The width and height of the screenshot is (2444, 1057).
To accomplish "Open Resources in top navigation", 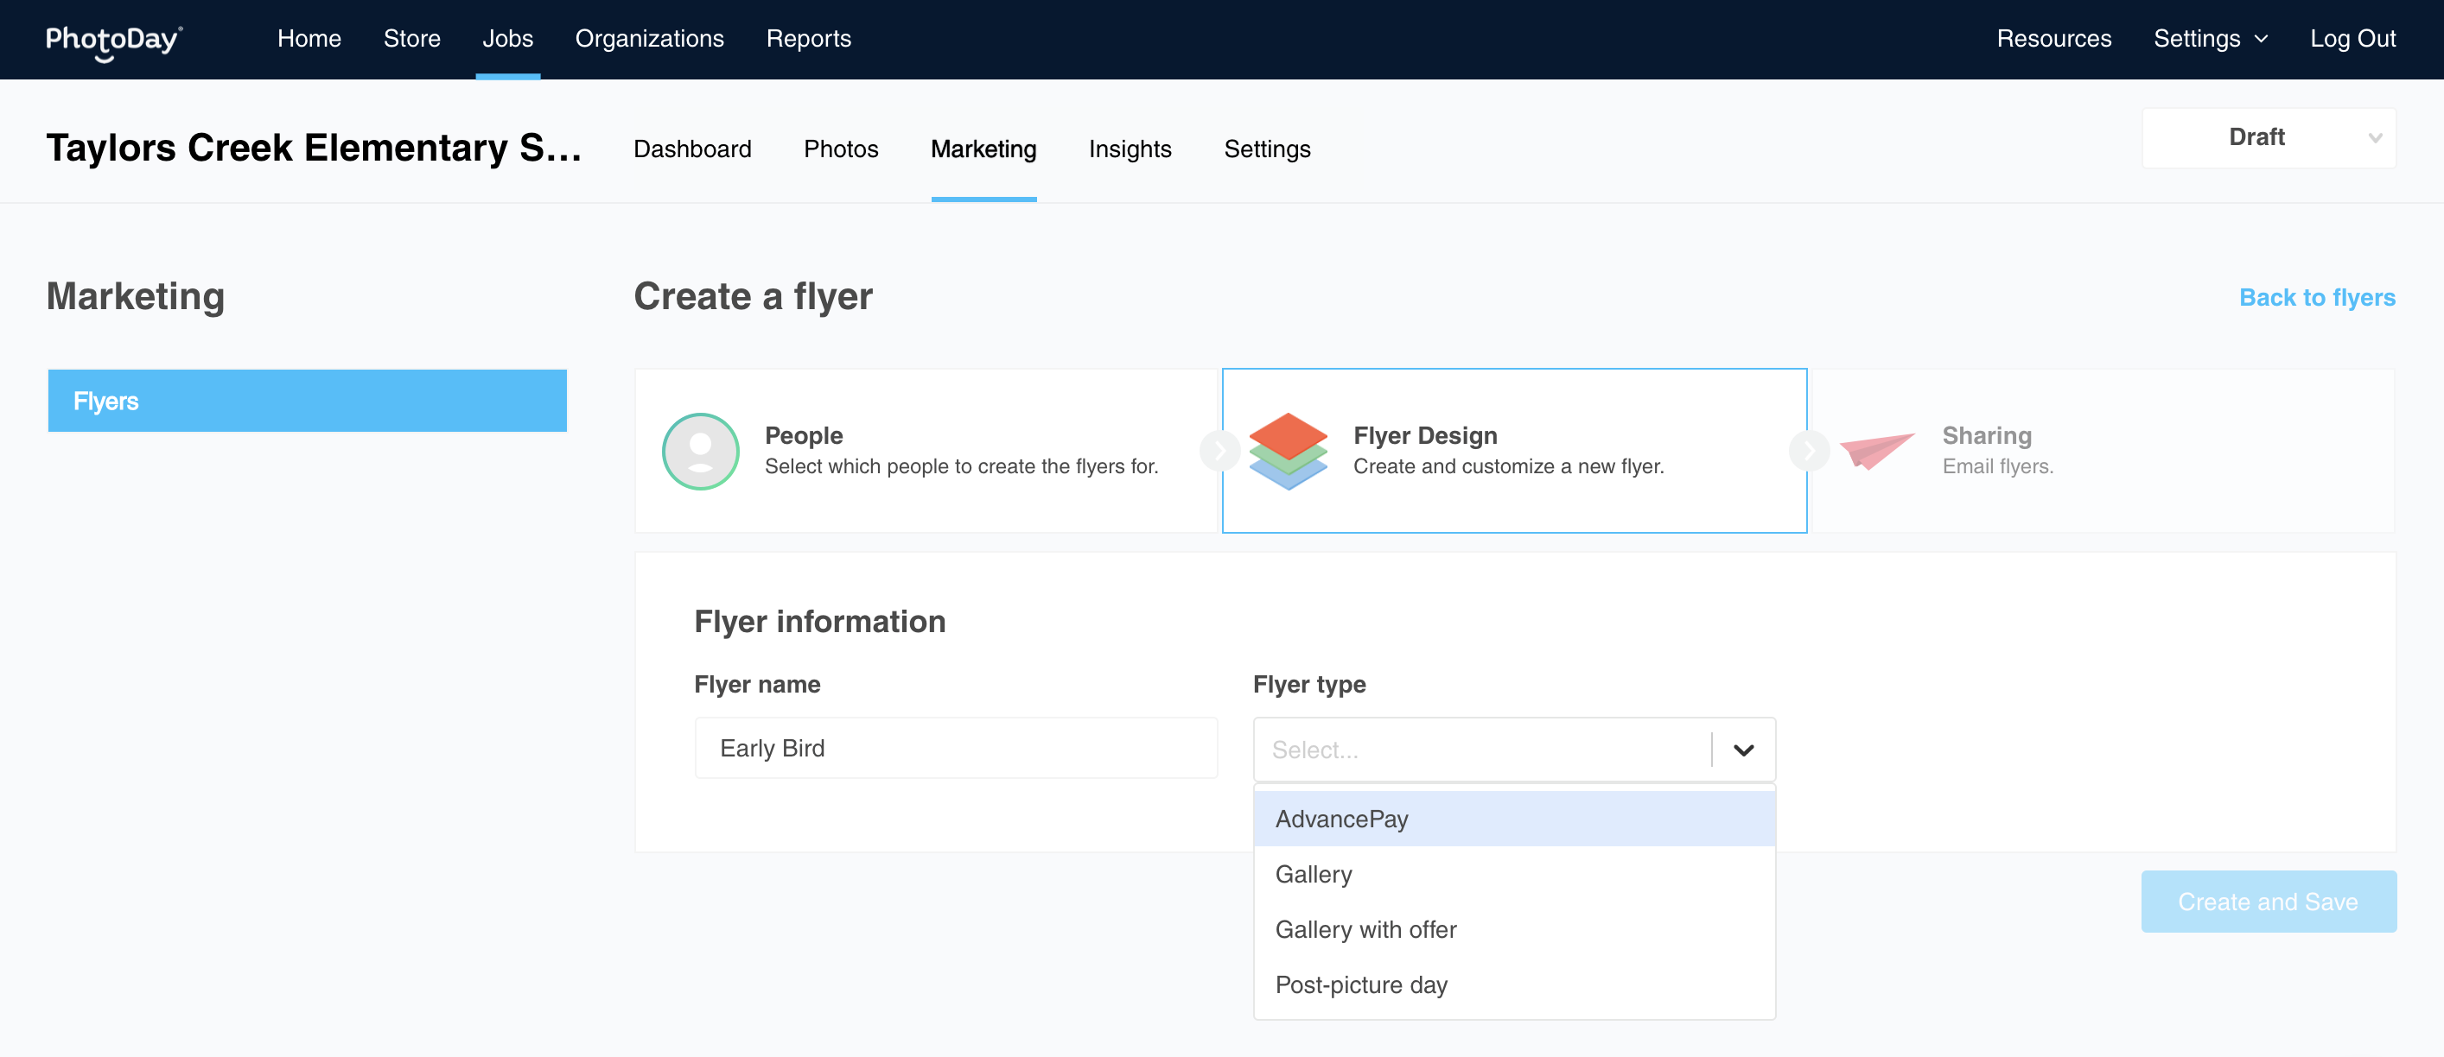I will 2053,39.
